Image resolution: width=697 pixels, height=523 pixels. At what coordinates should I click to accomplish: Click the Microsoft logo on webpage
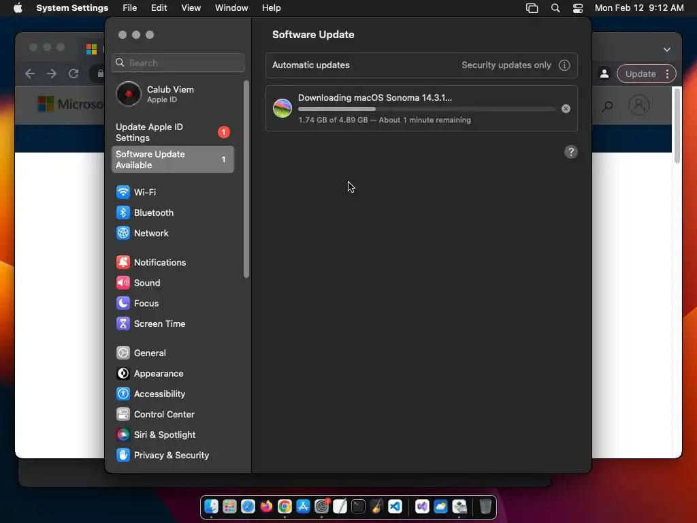70,104
